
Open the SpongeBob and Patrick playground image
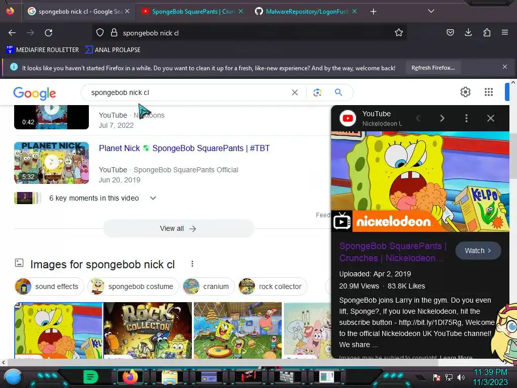click(x=238, y=330)
